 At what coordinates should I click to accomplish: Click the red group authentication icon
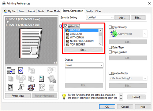(31, 87)
